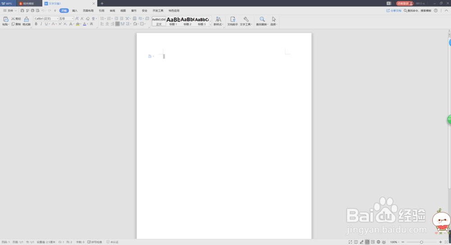The image size is (451, 245).
Task: Open the bullet list dropdown arrow
Action: (x=106, y=18)
